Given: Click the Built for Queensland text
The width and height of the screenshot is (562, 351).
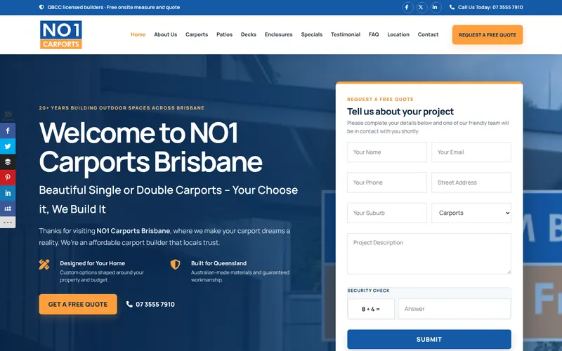Looking at the screenshot, I should [218, 263].
